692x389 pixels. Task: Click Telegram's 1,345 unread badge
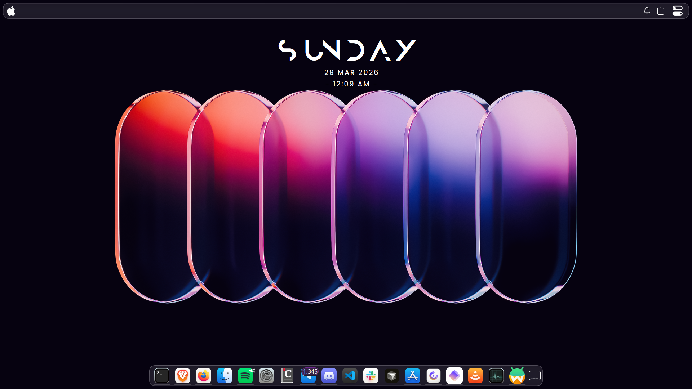(x=310, y=372)
